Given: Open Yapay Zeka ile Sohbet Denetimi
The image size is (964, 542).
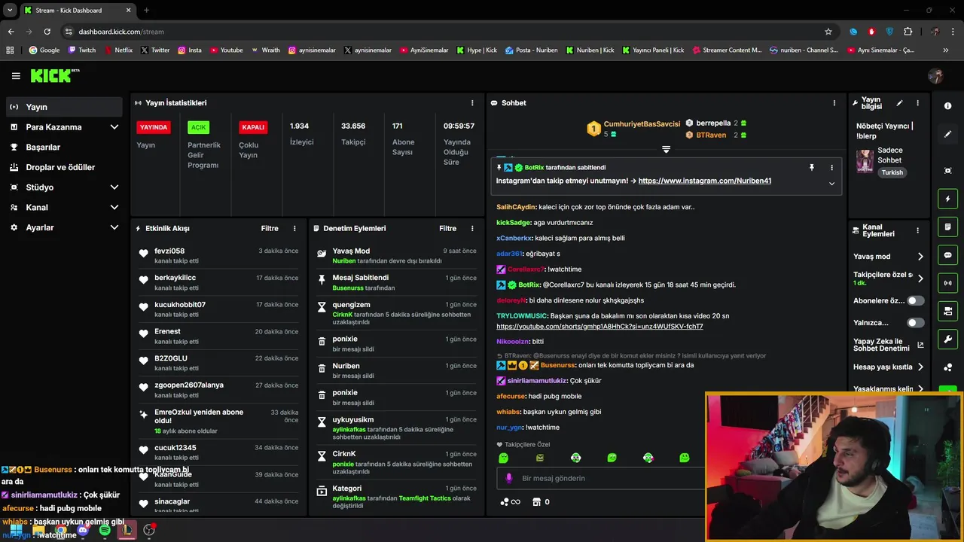Looking at the screenshot, I should pyautogui.click(x=888, y=345).
